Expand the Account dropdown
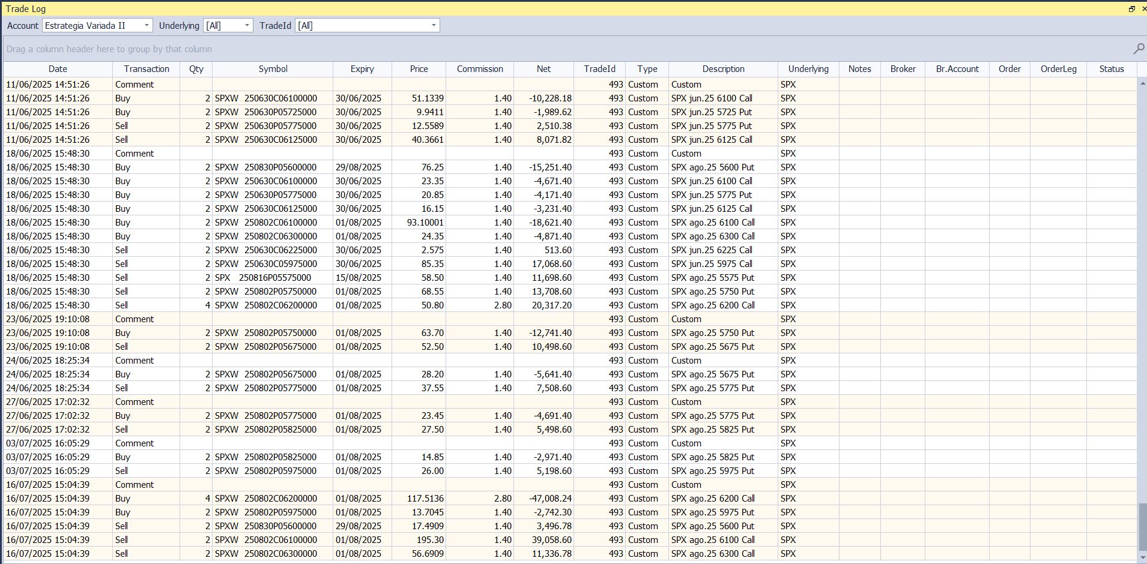This screenshot has width=1147, height=564. click(x=147, y=25)
